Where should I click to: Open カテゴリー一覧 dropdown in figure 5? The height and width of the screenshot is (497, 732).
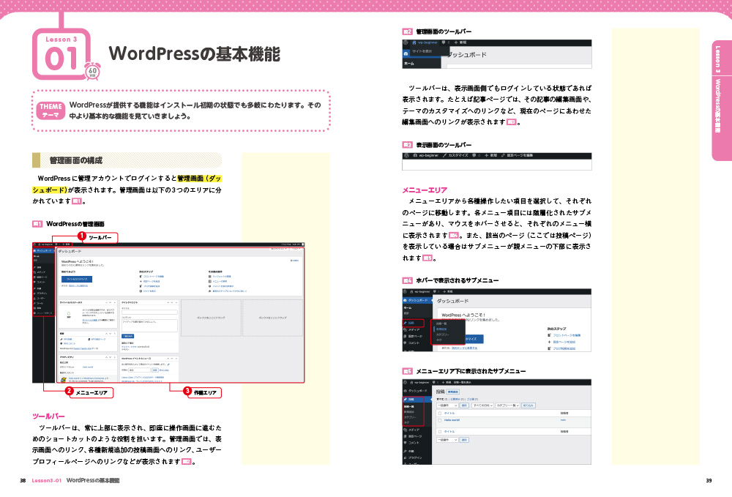click(507, 406)
